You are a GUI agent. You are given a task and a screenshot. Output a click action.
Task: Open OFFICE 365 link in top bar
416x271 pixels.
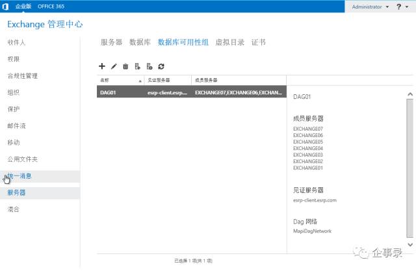(x=51, y=6)
